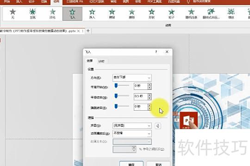Cancel dialog with 取消 button

(x=158, y=164)
